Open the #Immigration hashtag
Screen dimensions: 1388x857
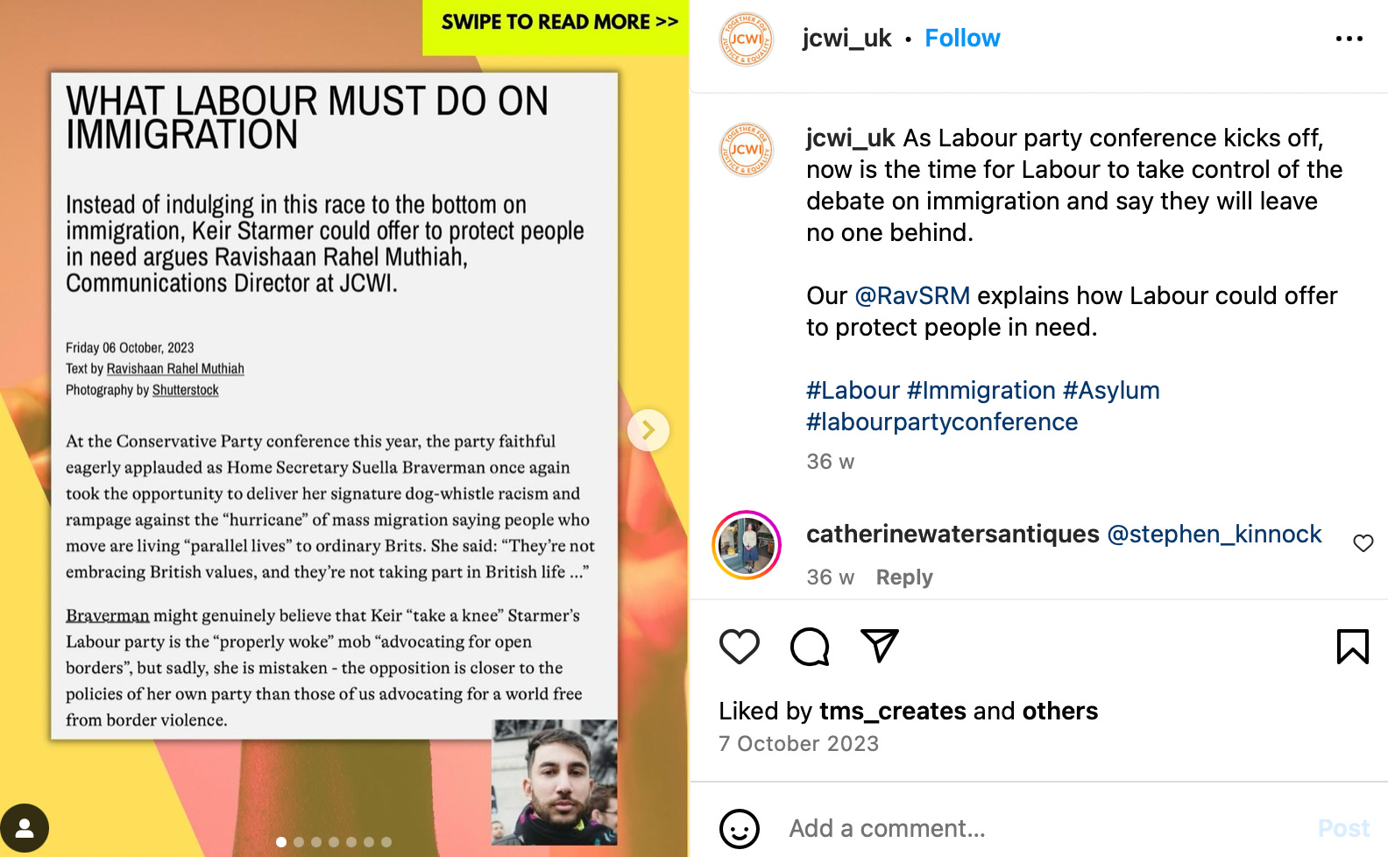tap(981, 391)
